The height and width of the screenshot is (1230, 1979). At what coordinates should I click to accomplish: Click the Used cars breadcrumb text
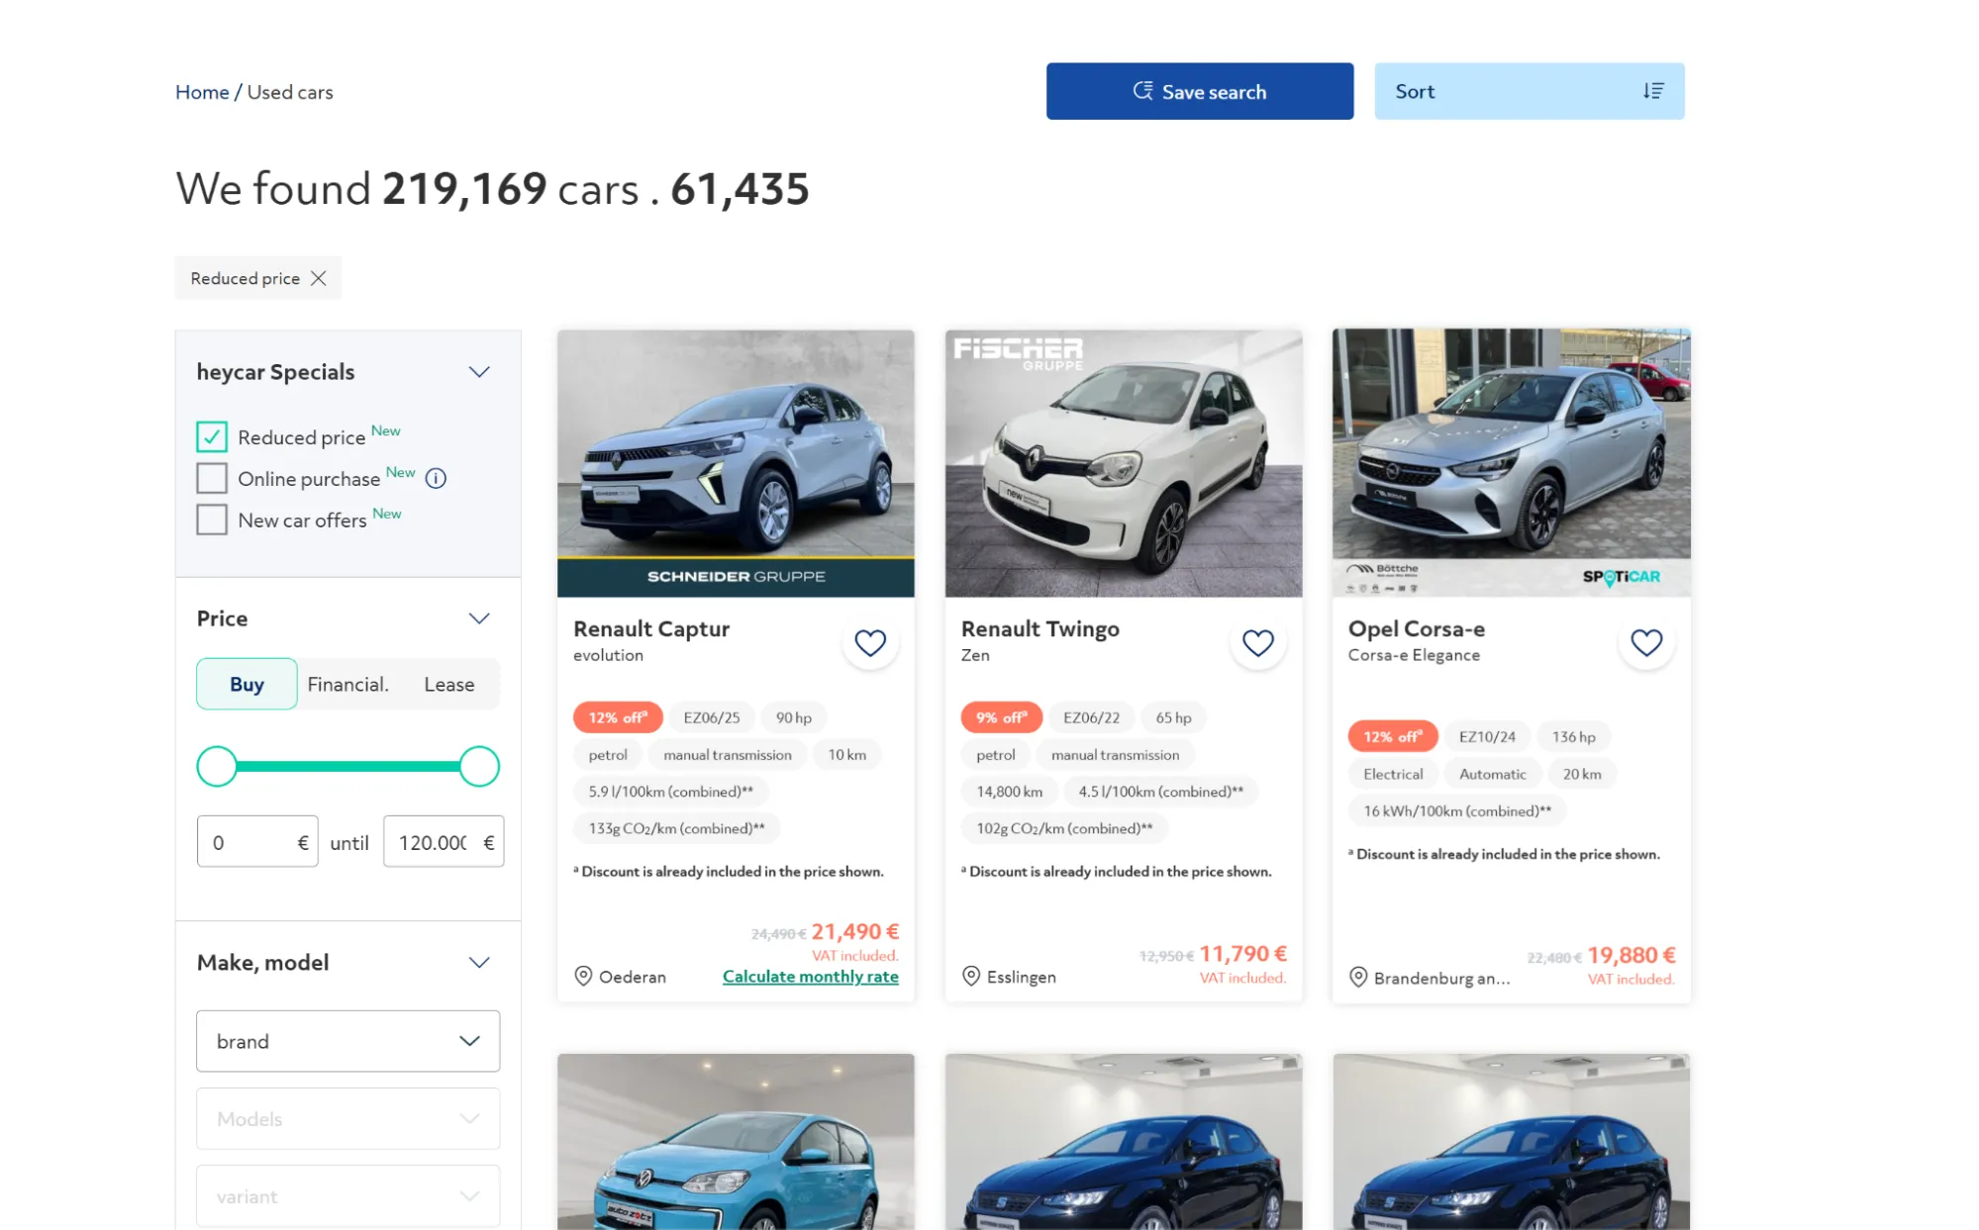coord(290,92)
